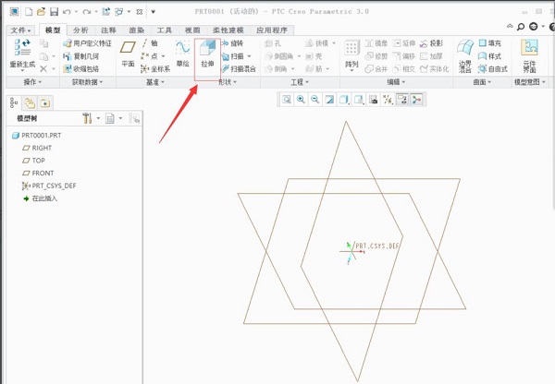Open the 视图 (View) ribbon tab
555x384 pixels.
point(192,30)
